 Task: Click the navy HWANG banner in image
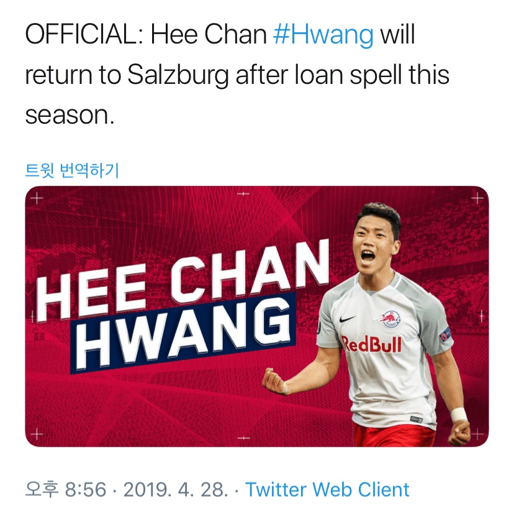tap(184, 333)
